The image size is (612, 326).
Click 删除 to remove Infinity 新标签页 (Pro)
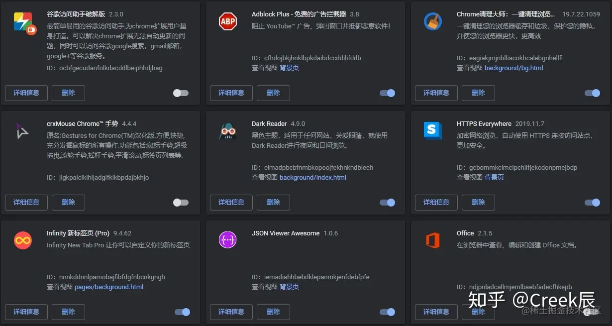click(x=69, y=312)
